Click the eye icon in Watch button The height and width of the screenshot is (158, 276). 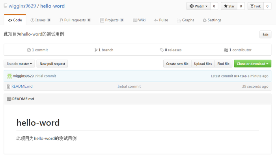[x=192, y=6]
